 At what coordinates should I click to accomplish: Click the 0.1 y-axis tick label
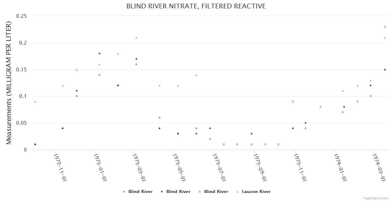click(x=23, y=96)
